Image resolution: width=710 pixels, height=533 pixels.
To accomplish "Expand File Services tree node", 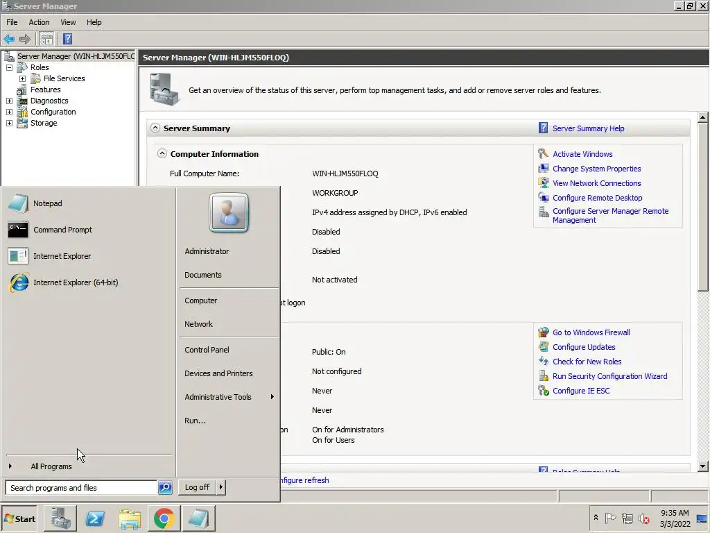I will [x=22, y=79].
